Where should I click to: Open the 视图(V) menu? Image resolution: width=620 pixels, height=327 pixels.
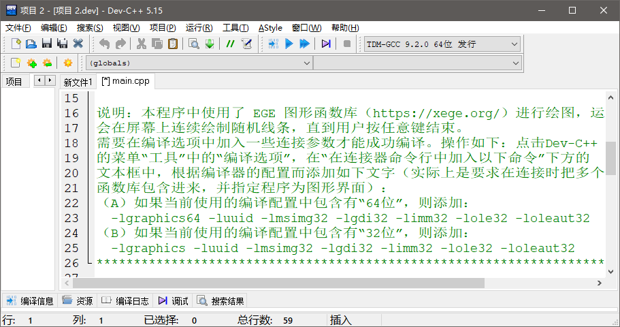126,28
